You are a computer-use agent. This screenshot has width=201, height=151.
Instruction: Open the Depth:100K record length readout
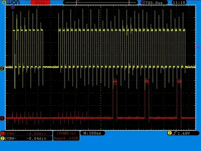pyautogui.click(x=66, y=138)
